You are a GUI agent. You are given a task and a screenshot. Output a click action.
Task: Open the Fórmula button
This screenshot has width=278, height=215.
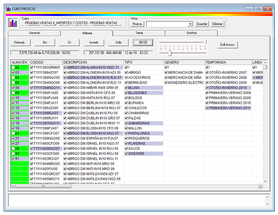pyautogui.click(x=20, y=42)
